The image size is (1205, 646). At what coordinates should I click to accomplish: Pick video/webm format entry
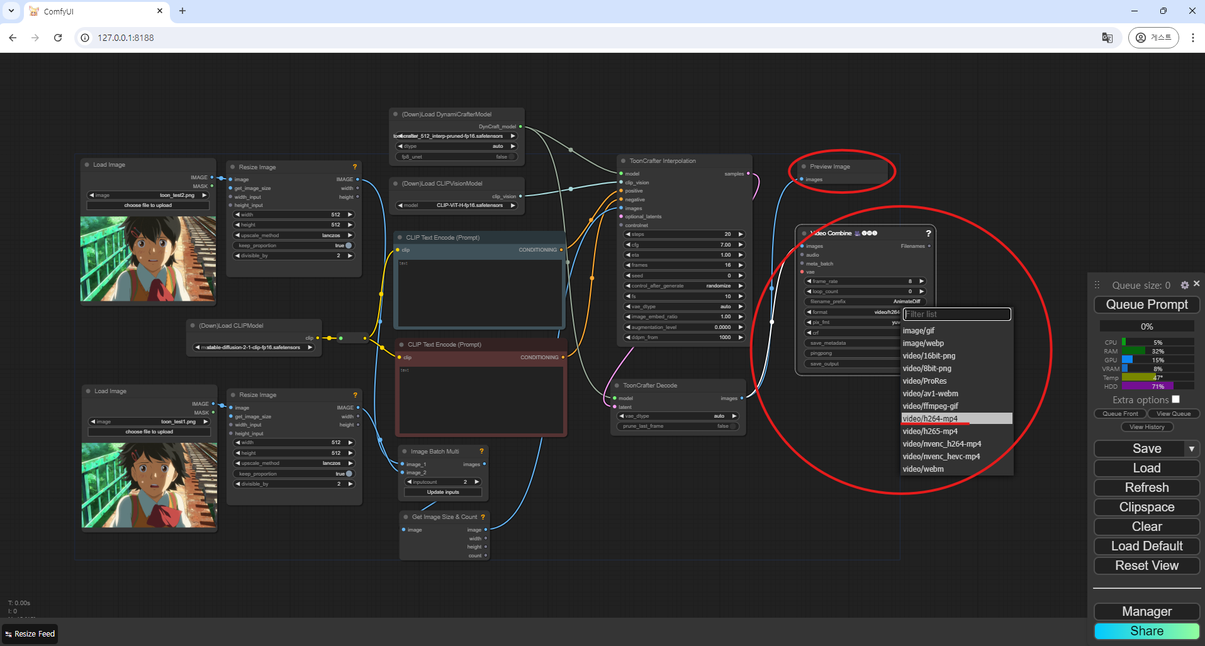(956, 469)
